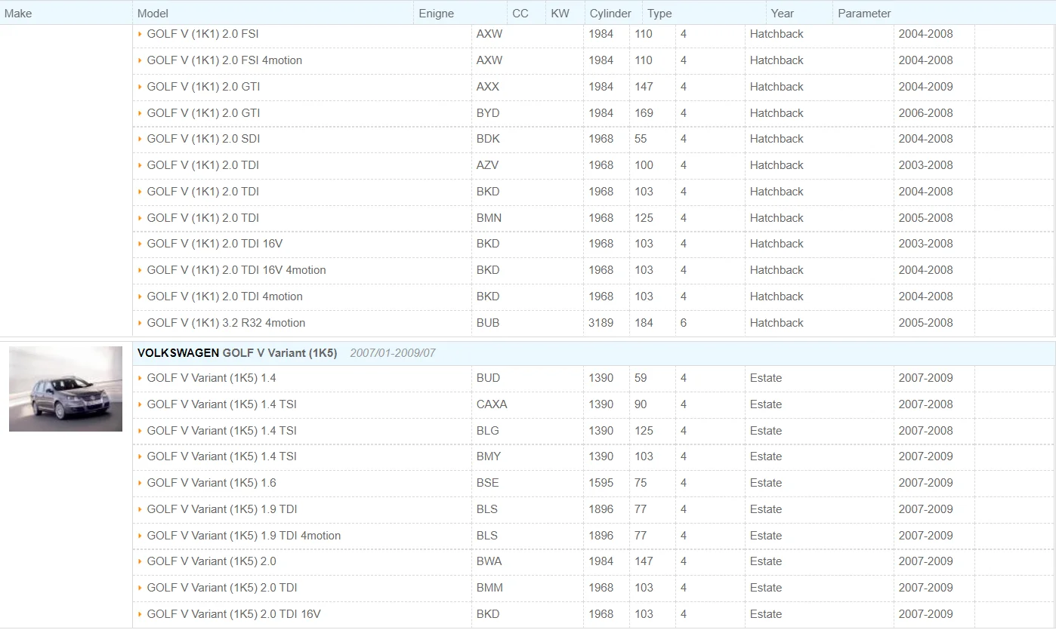This screenshot has height=630, width=1056.
Task: Click the CAXA engine code cell
Action: click(492, 404)
